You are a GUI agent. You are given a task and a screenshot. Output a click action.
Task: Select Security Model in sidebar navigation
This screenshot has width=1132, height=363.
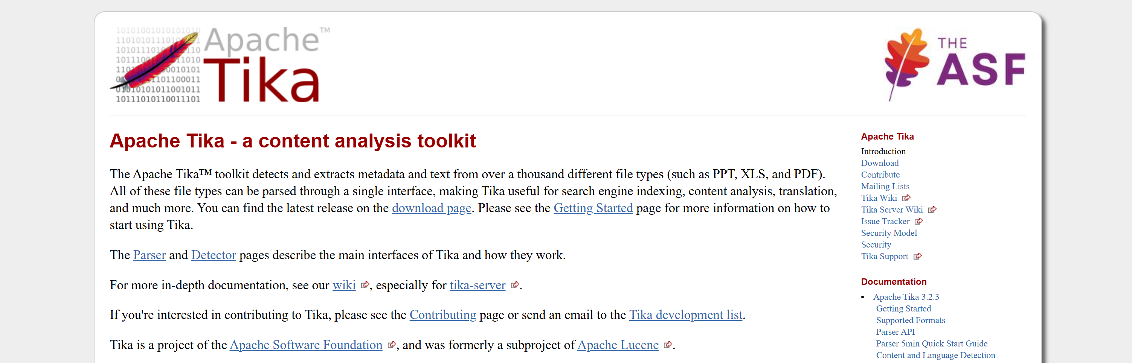pos(889,233)
